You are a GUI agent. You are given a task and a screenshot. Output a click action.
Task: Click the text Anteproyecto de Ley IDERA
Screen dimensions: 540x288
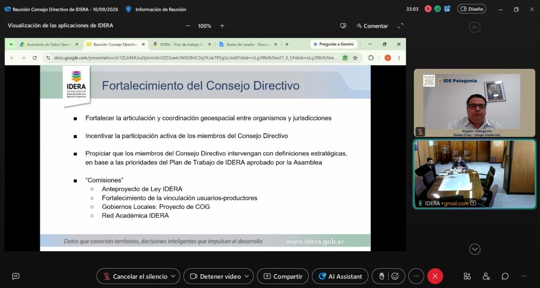(142, 189)
